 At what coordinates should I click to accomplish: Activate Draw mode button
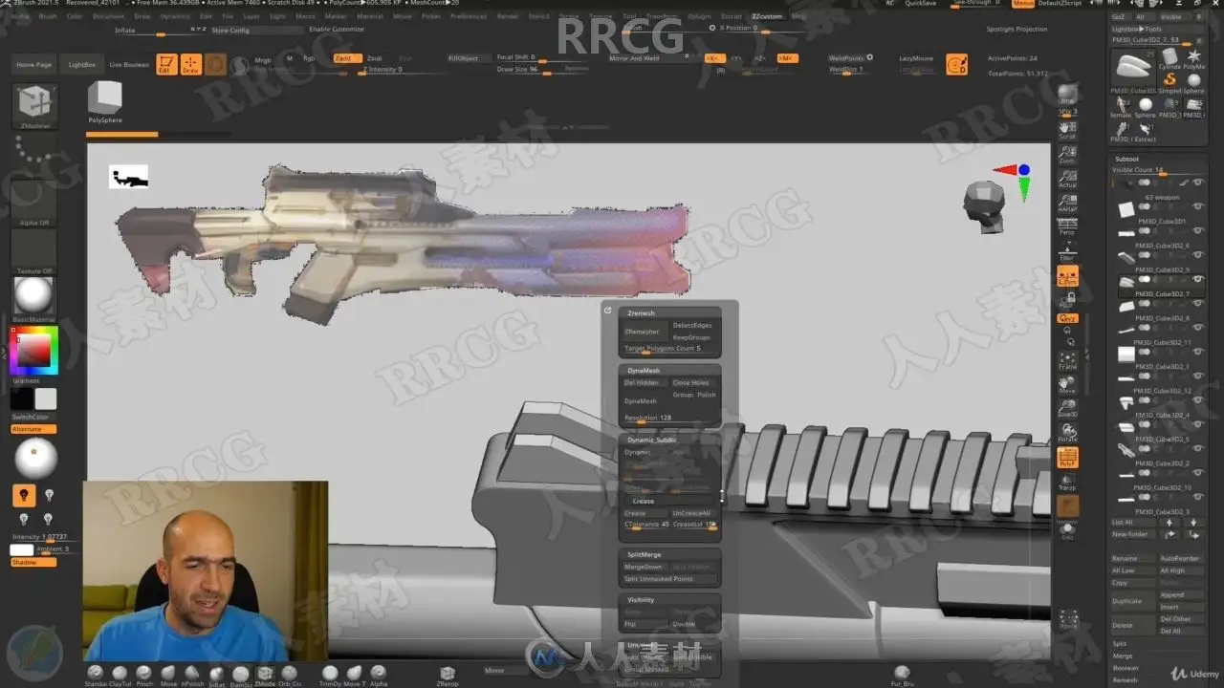click(190, 65)
